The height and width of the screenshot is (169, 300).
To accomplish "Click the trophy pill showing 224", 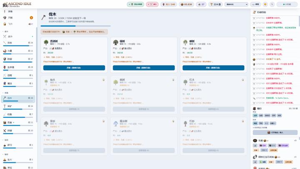I will [x=215, y=4].
